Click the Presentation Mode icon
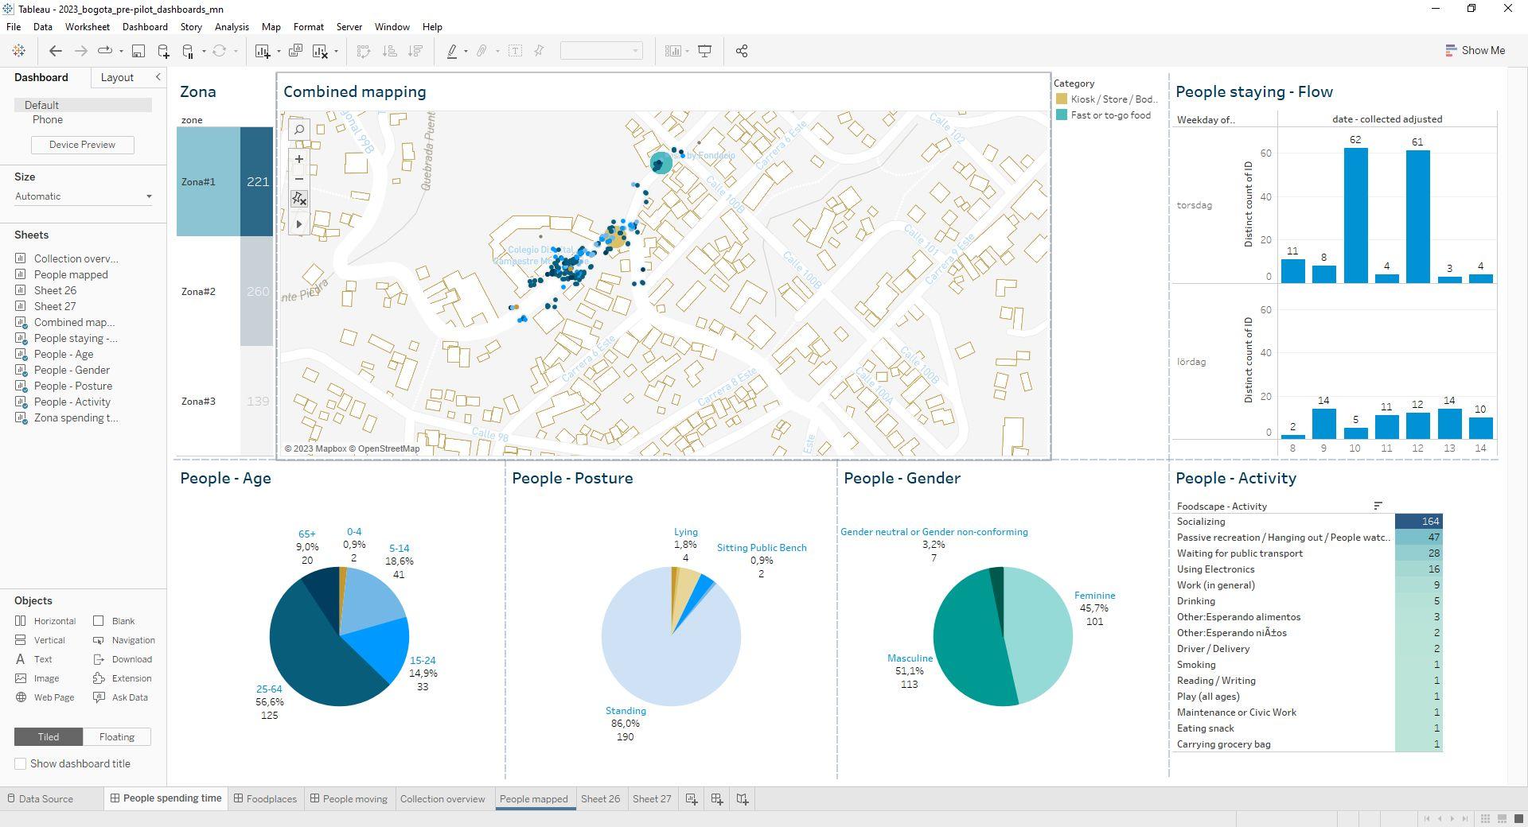Viewport: 1528px width, 827px height. tap(704, 51)
